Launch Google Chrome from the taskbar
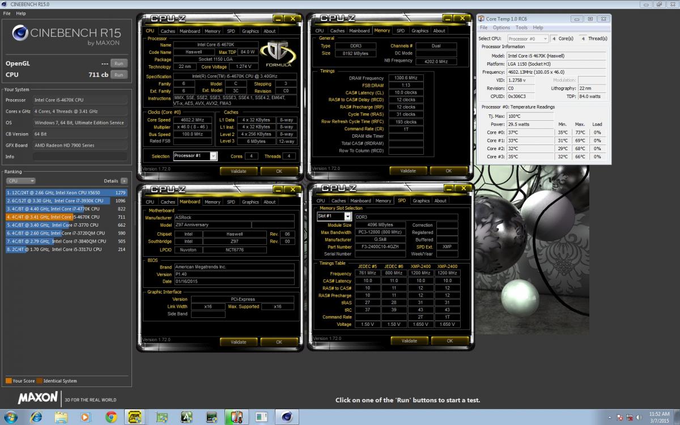The image size is (680, 425). pyautogui.click(x=110, y=417)
